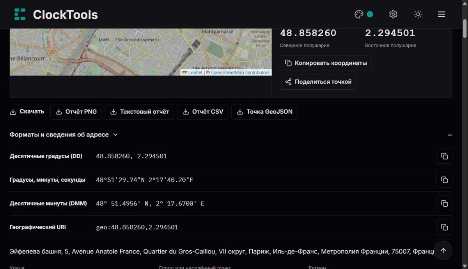Click latitude value 48.858260
Screen dimensions: 468x269
(x=308, y=33)
